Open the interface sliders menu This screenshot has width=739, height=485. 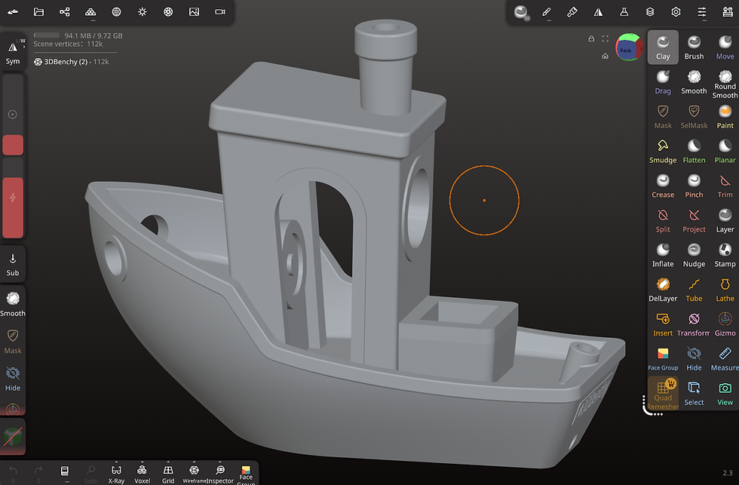point(702,12)
